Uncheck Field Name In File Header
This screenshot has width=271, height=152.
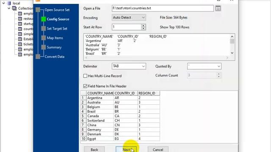(85, 86)
